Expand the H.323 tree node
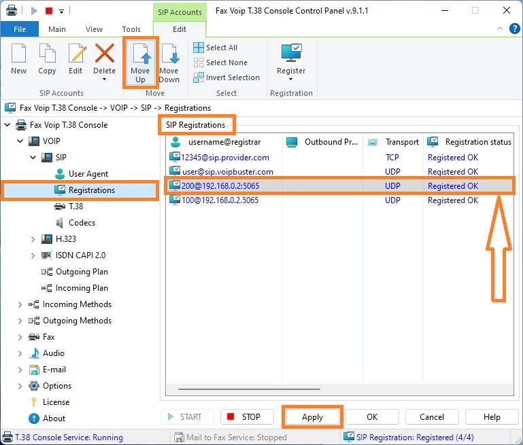Image resolution: width=523 pixels, height=445 pixels. pos(33,239)
